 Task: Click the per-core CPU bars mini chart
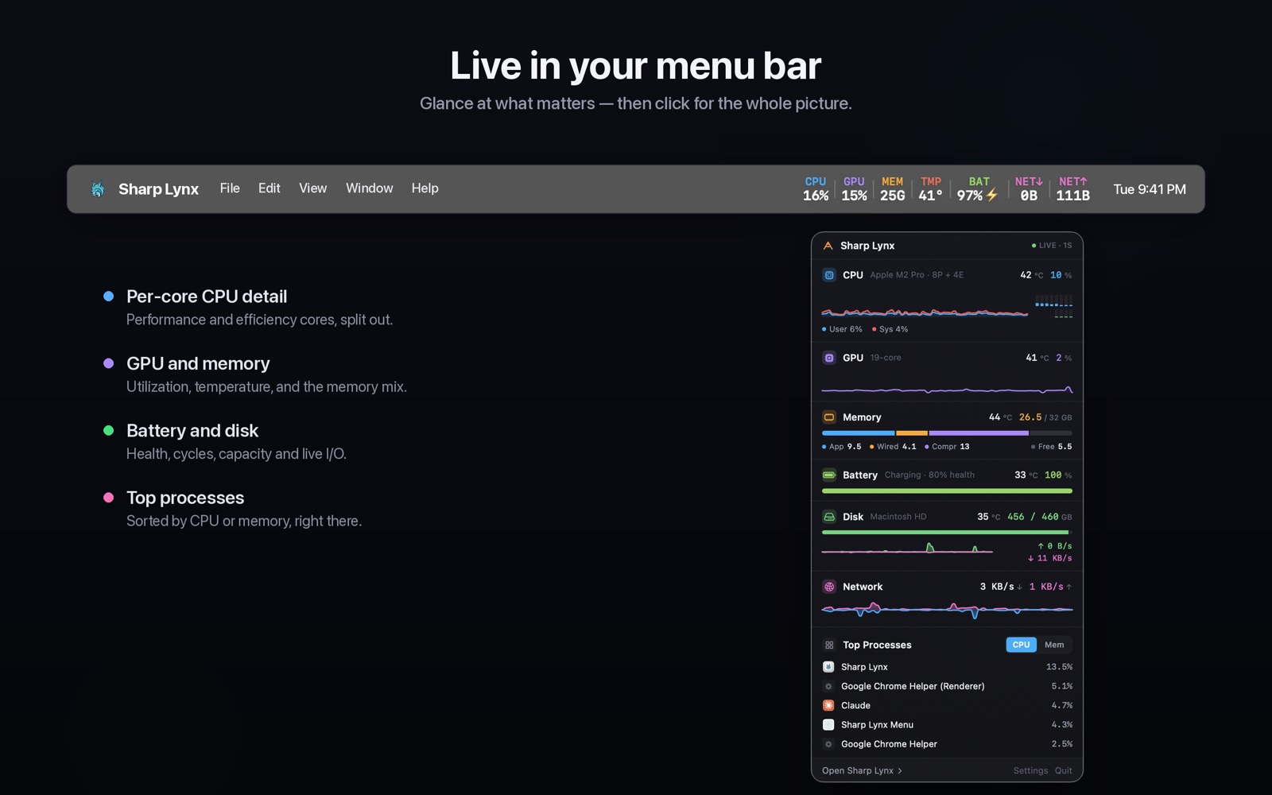tap(1054, 306)
